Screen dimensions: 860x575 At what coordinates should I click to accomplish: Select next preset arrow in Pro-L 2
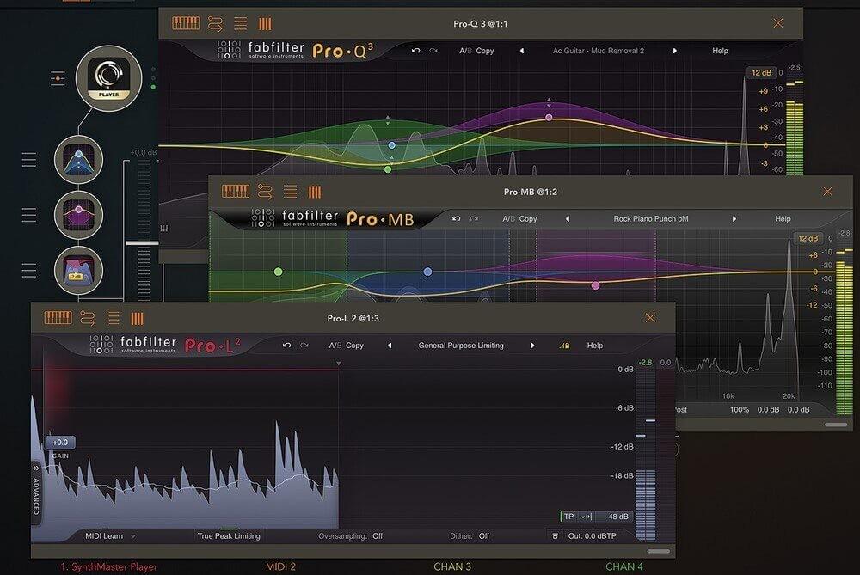532,346
